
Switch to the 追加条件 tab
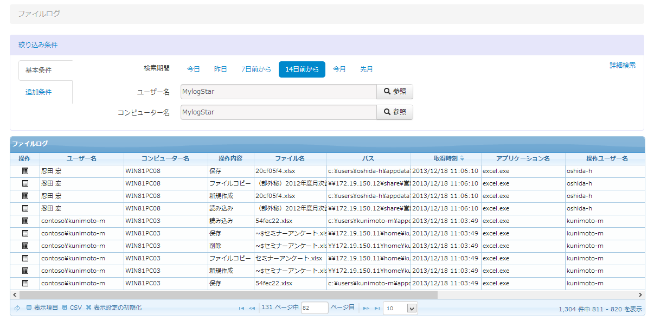click(39, 92)
